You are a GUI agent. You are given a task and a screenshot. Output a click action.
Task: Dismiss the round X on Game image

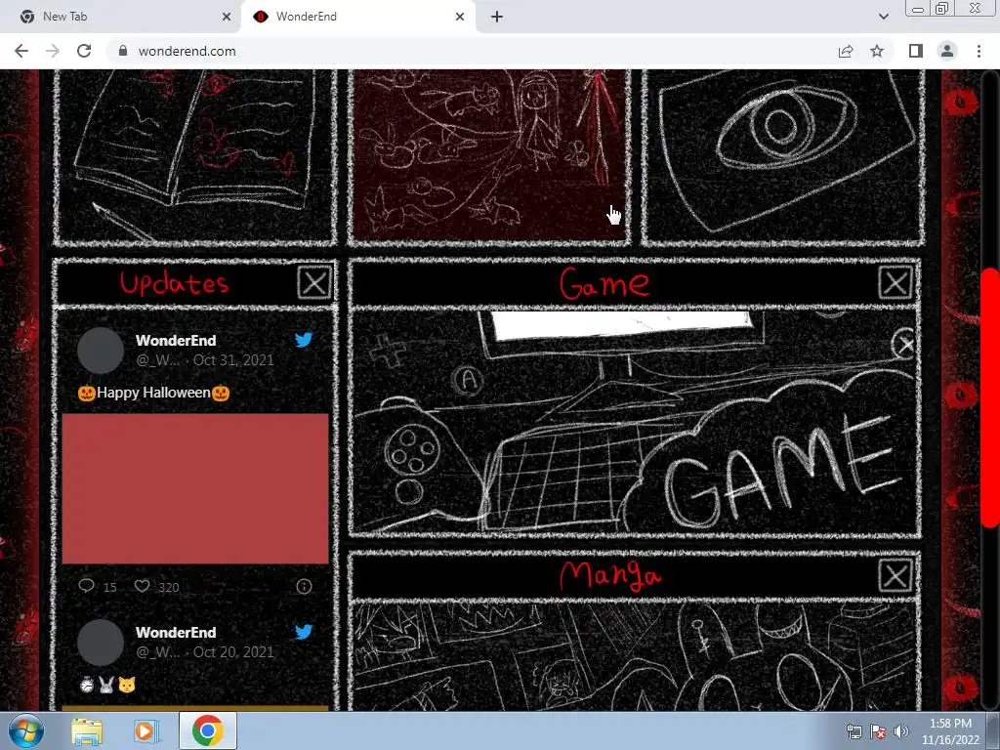point(904,345)
